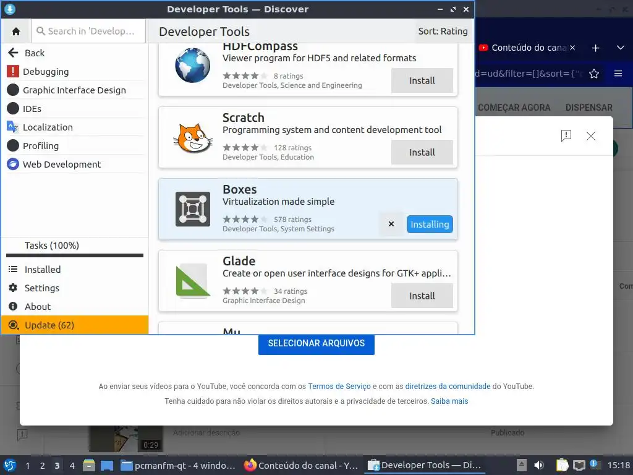This screenshot has width=633, height=475.
Task: Click the Installed list icon
Action: (13, 269)
